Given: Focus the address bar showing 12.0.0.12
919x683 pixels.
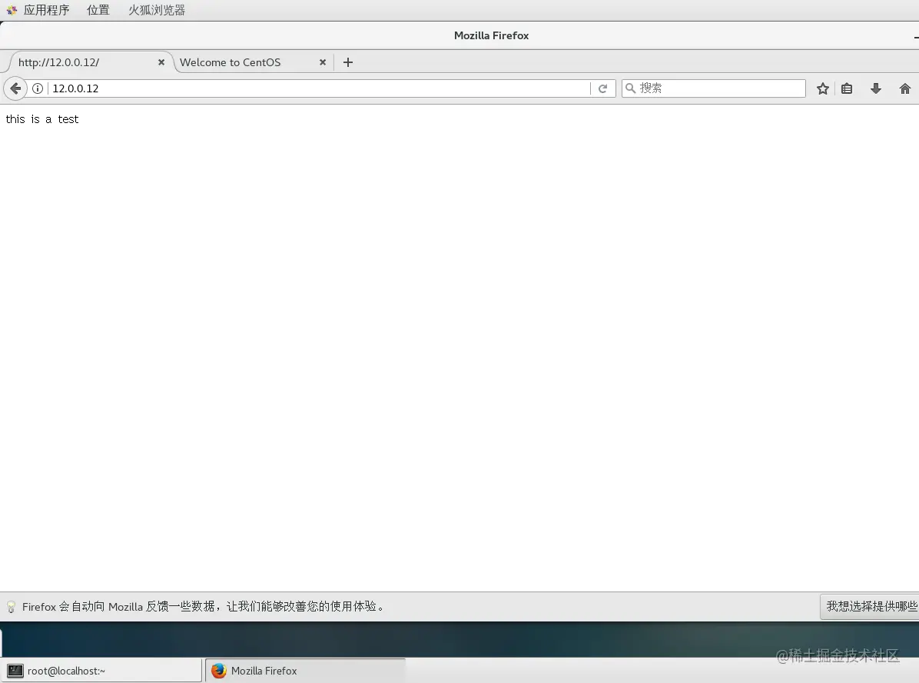Looking at the screenshot, I should 320,88.
